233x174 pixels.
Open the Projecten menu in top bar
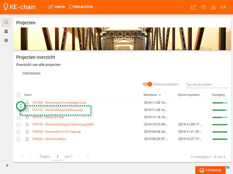click(x=80, y=7)
